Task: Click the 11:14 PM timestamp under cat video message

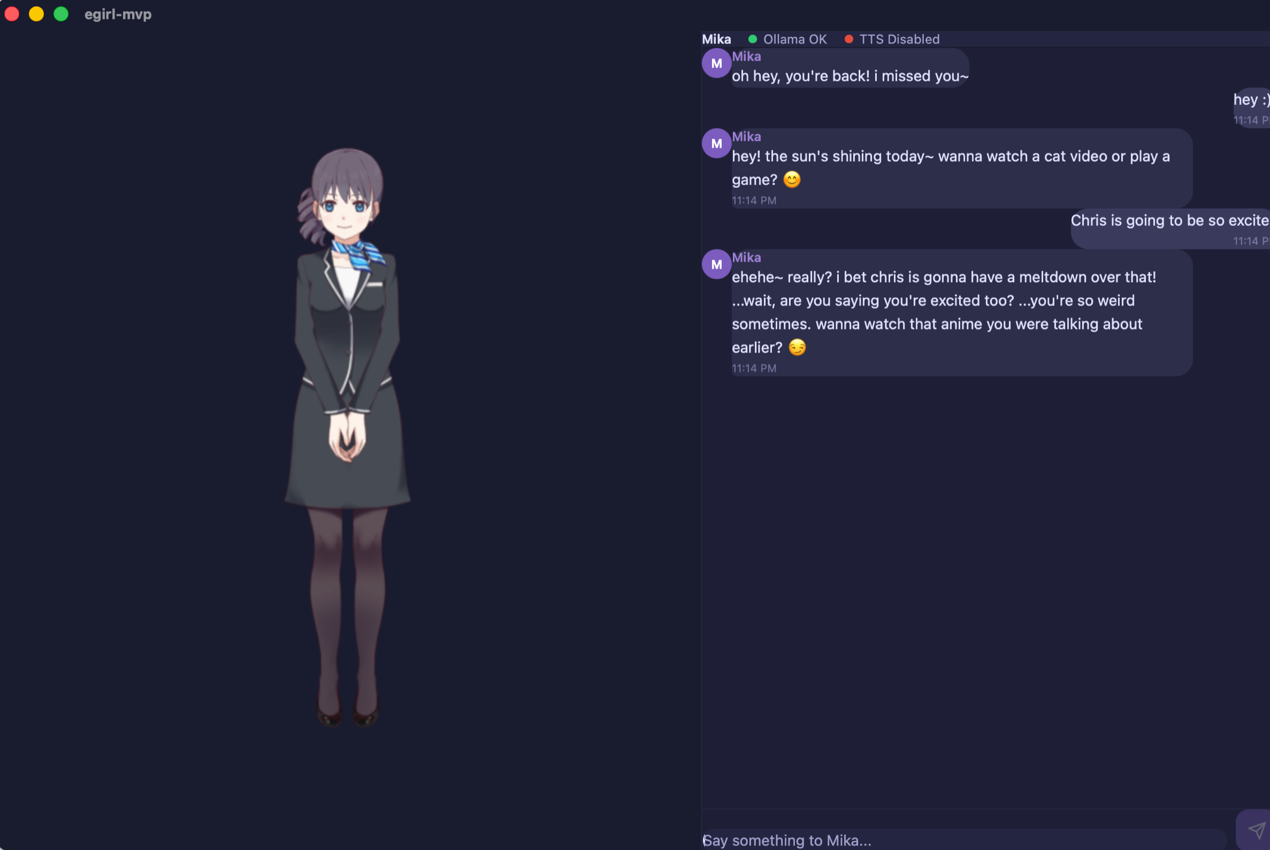Action: click(754, 200)
